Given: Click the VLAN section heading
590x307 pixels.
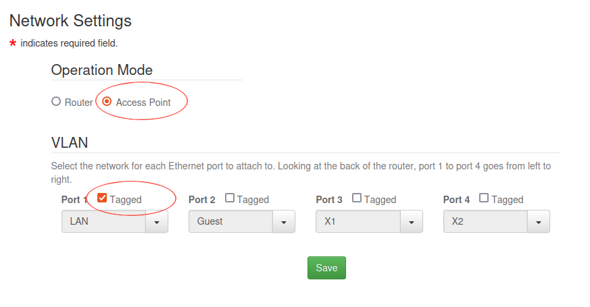Looking at the screenshot, I should 70,143.
